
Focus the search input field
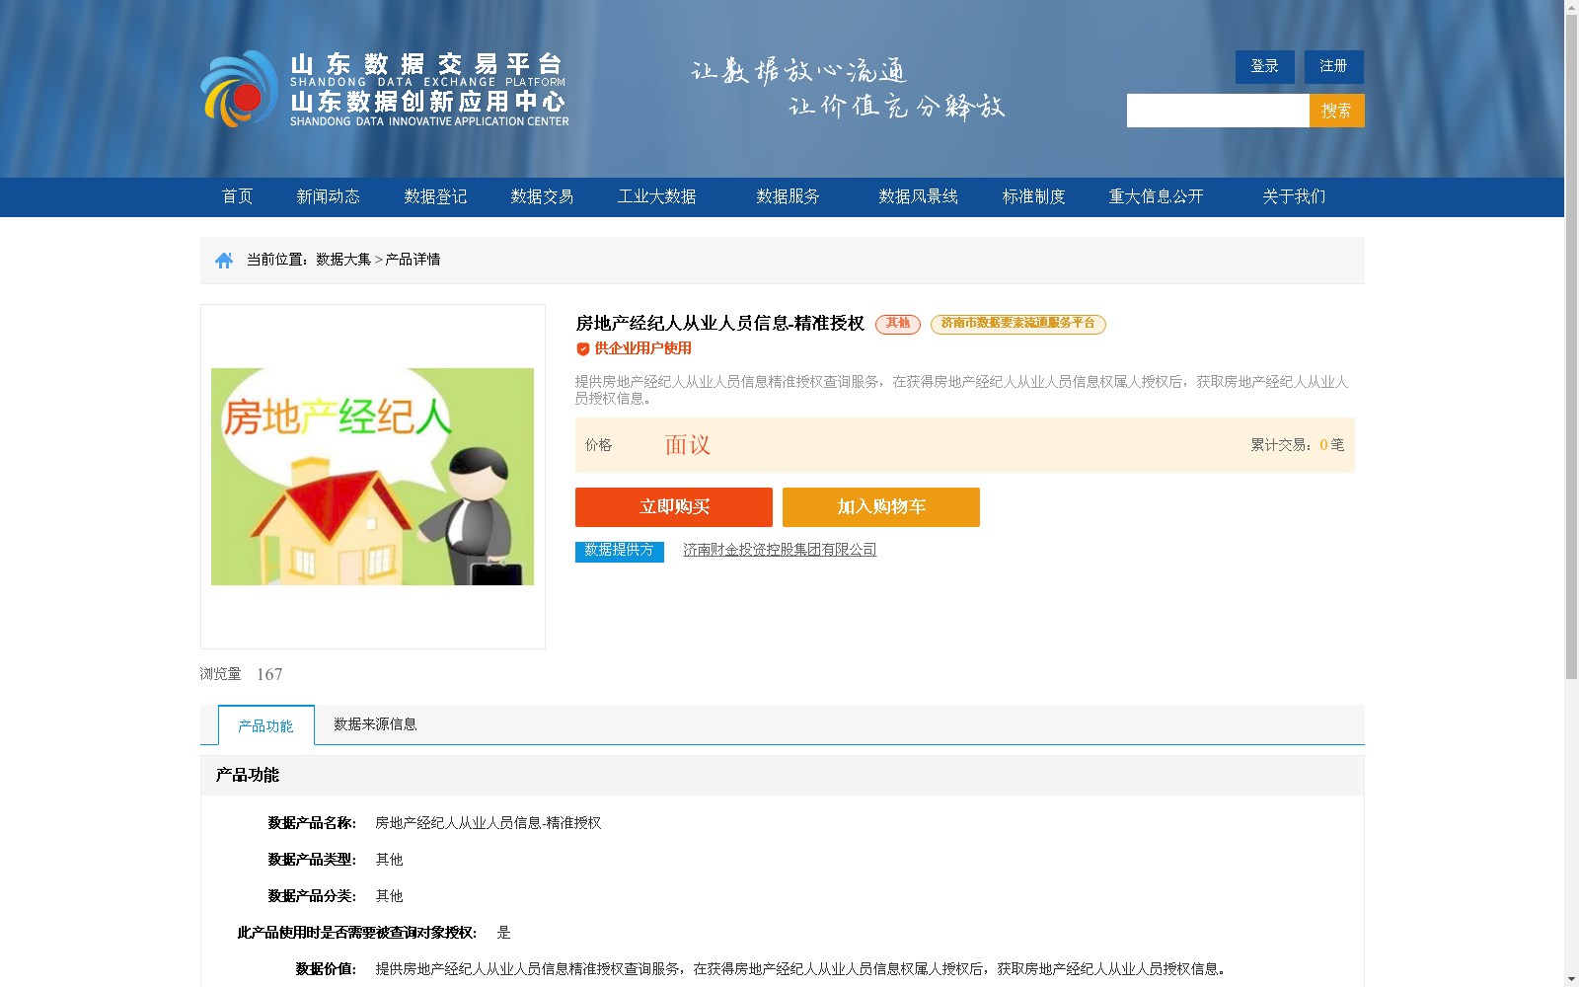pos(1218,111)
